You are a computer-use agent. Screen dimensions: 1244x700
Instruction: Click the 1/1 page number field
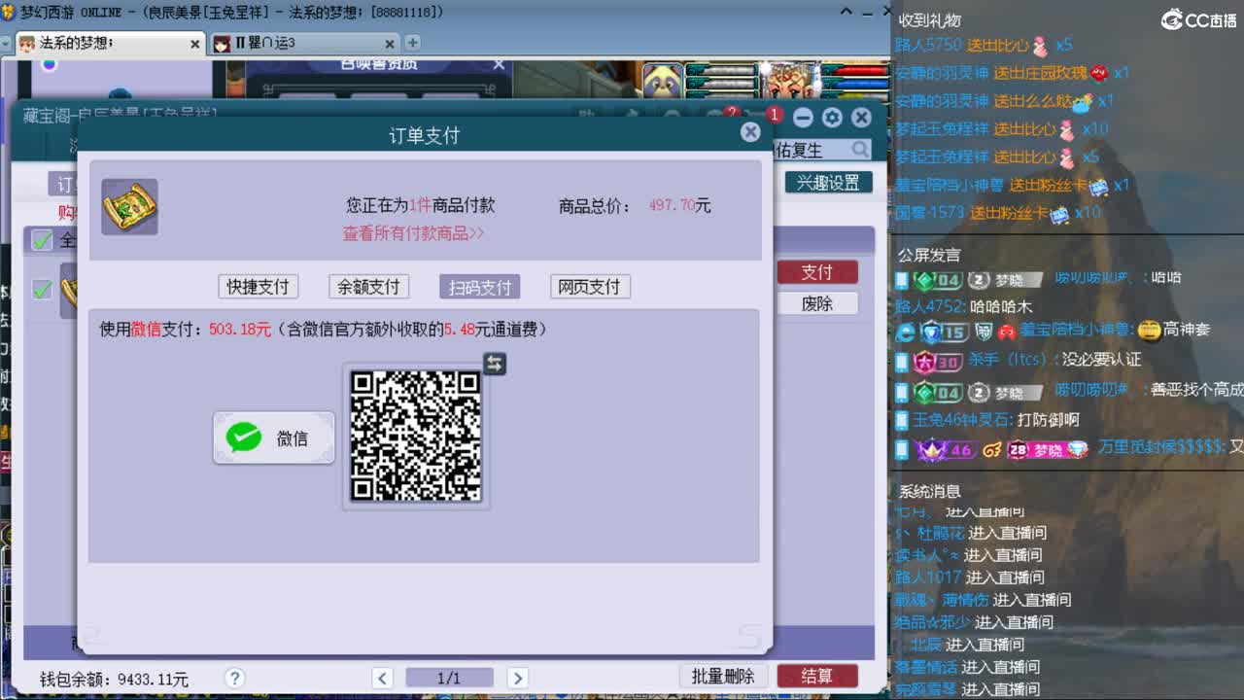point(449,678)
